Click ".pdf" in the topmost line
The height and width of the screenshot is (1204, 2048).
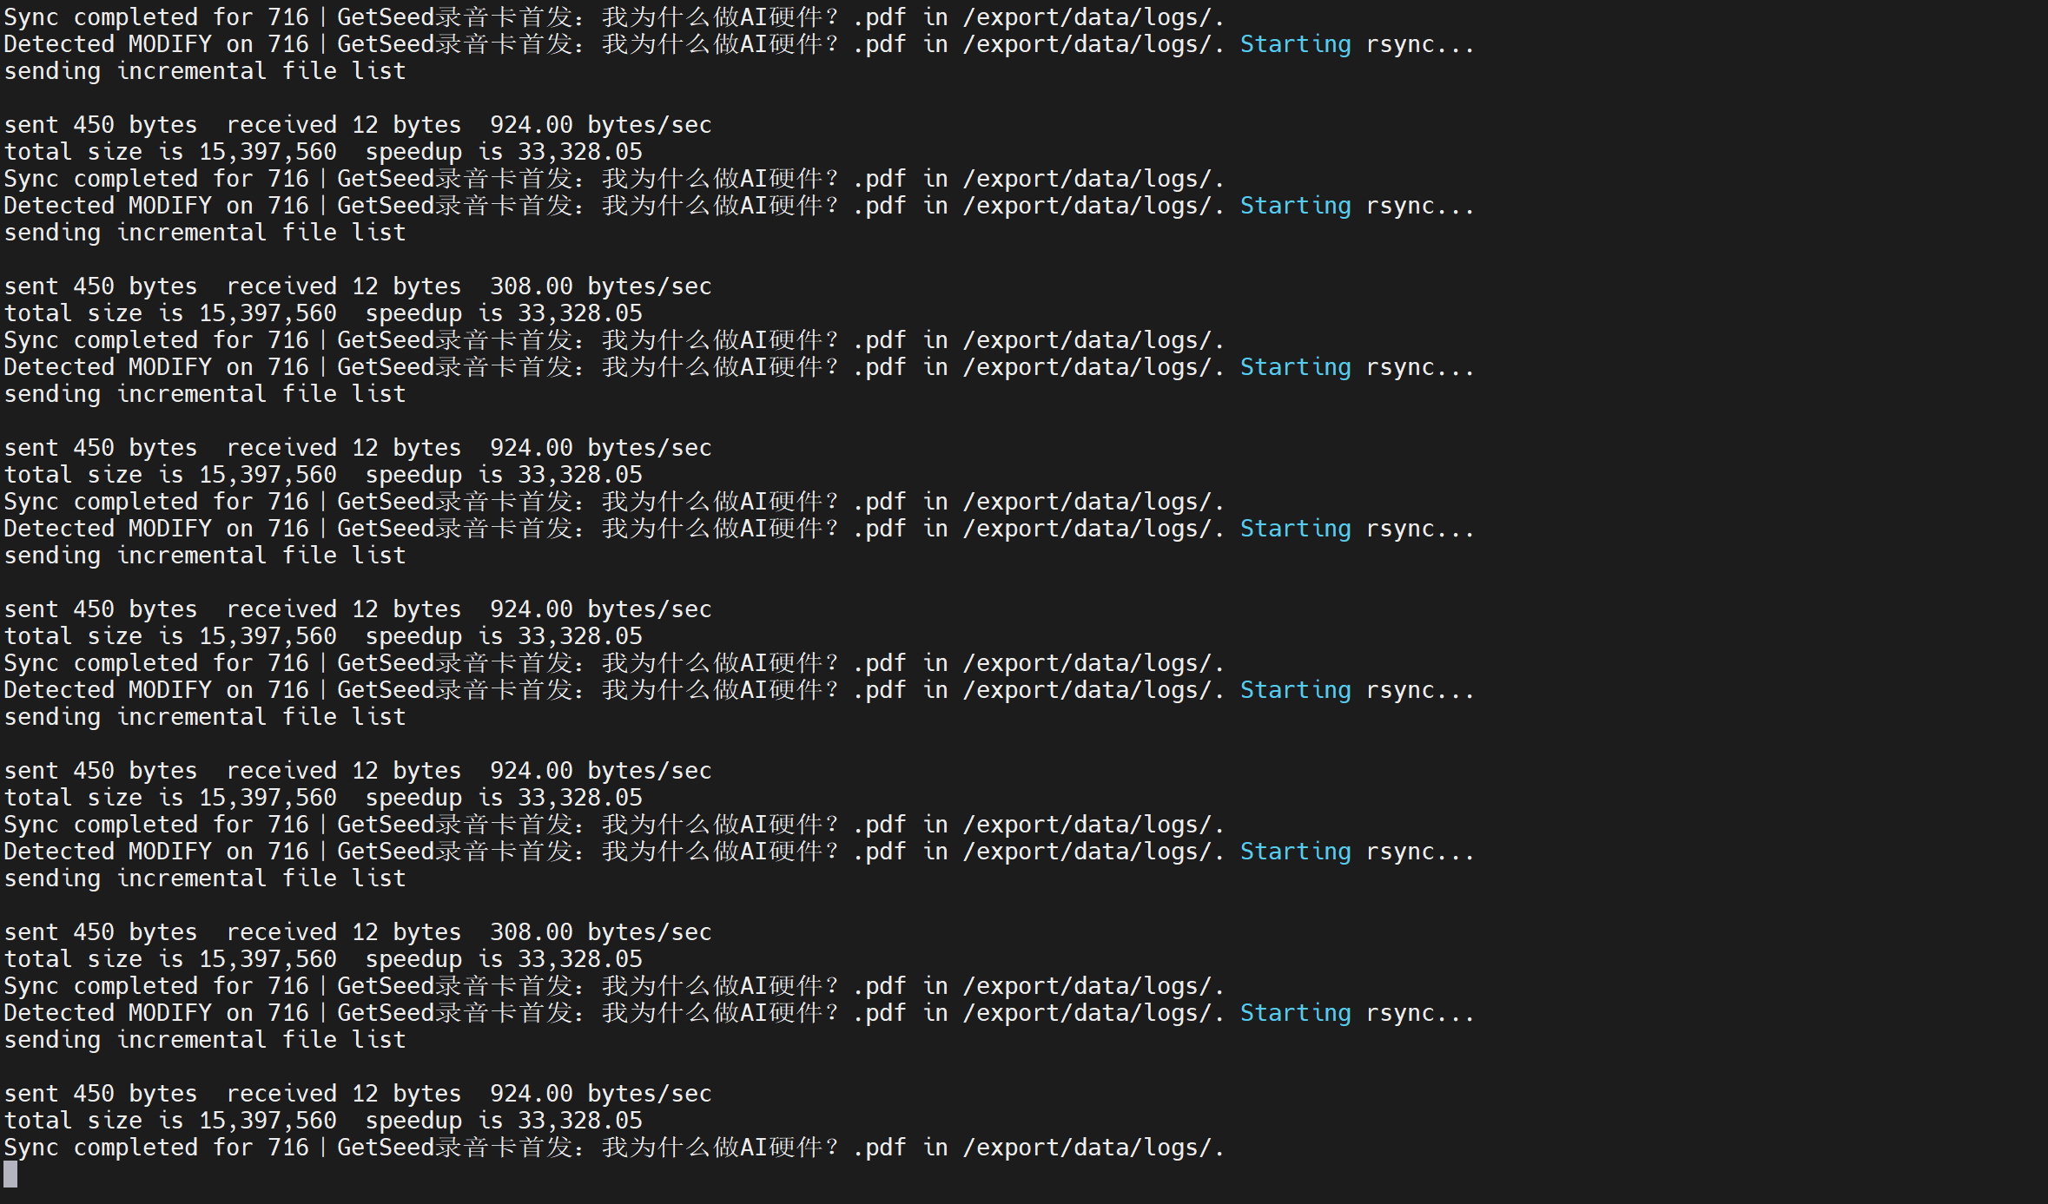pos(879,17)
